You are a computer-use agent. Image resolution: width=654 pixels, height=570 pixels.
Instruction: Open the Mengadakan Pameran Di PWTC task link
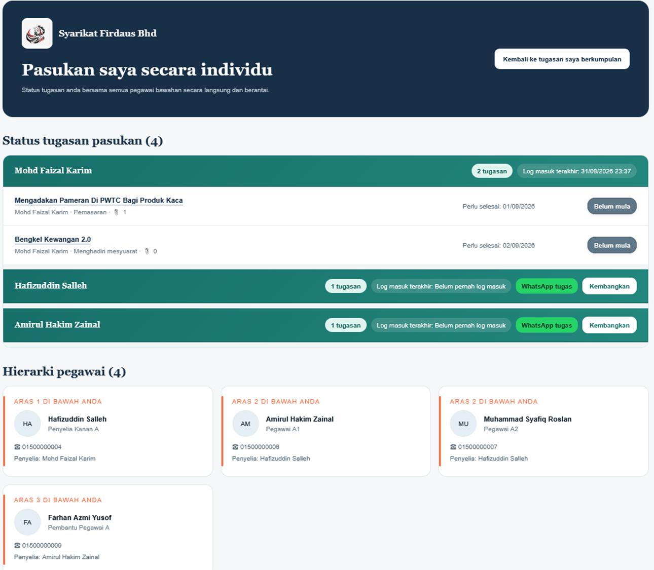point(99,200)
